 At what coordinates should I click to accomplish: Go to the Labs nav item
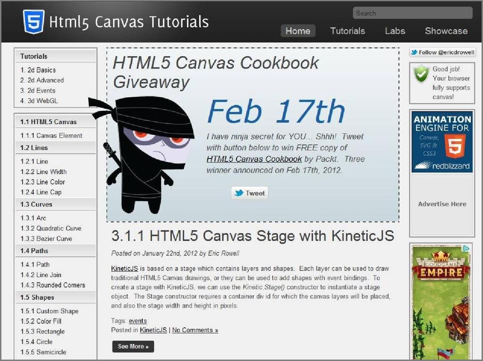click(395, 31)
